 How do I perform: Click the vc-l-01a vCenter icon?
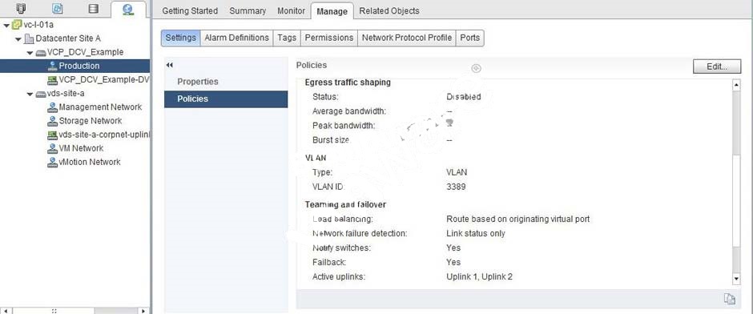(17, 25)
